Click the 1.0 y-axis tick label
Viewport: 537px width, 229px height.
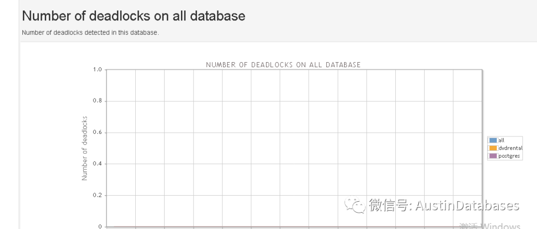click(x=97, y=70)
